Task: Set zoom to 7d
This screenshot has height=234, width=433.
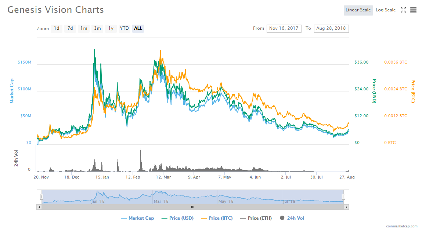Action: 70,28
